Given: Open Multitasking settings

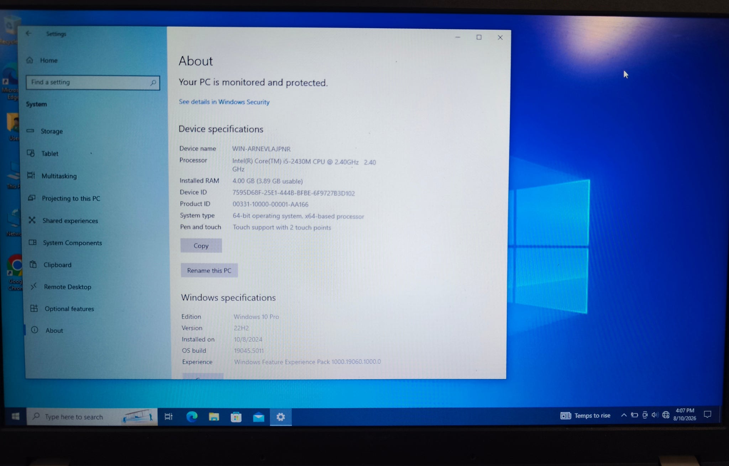Looking at the screenshot, I should (x=52, y=176).
